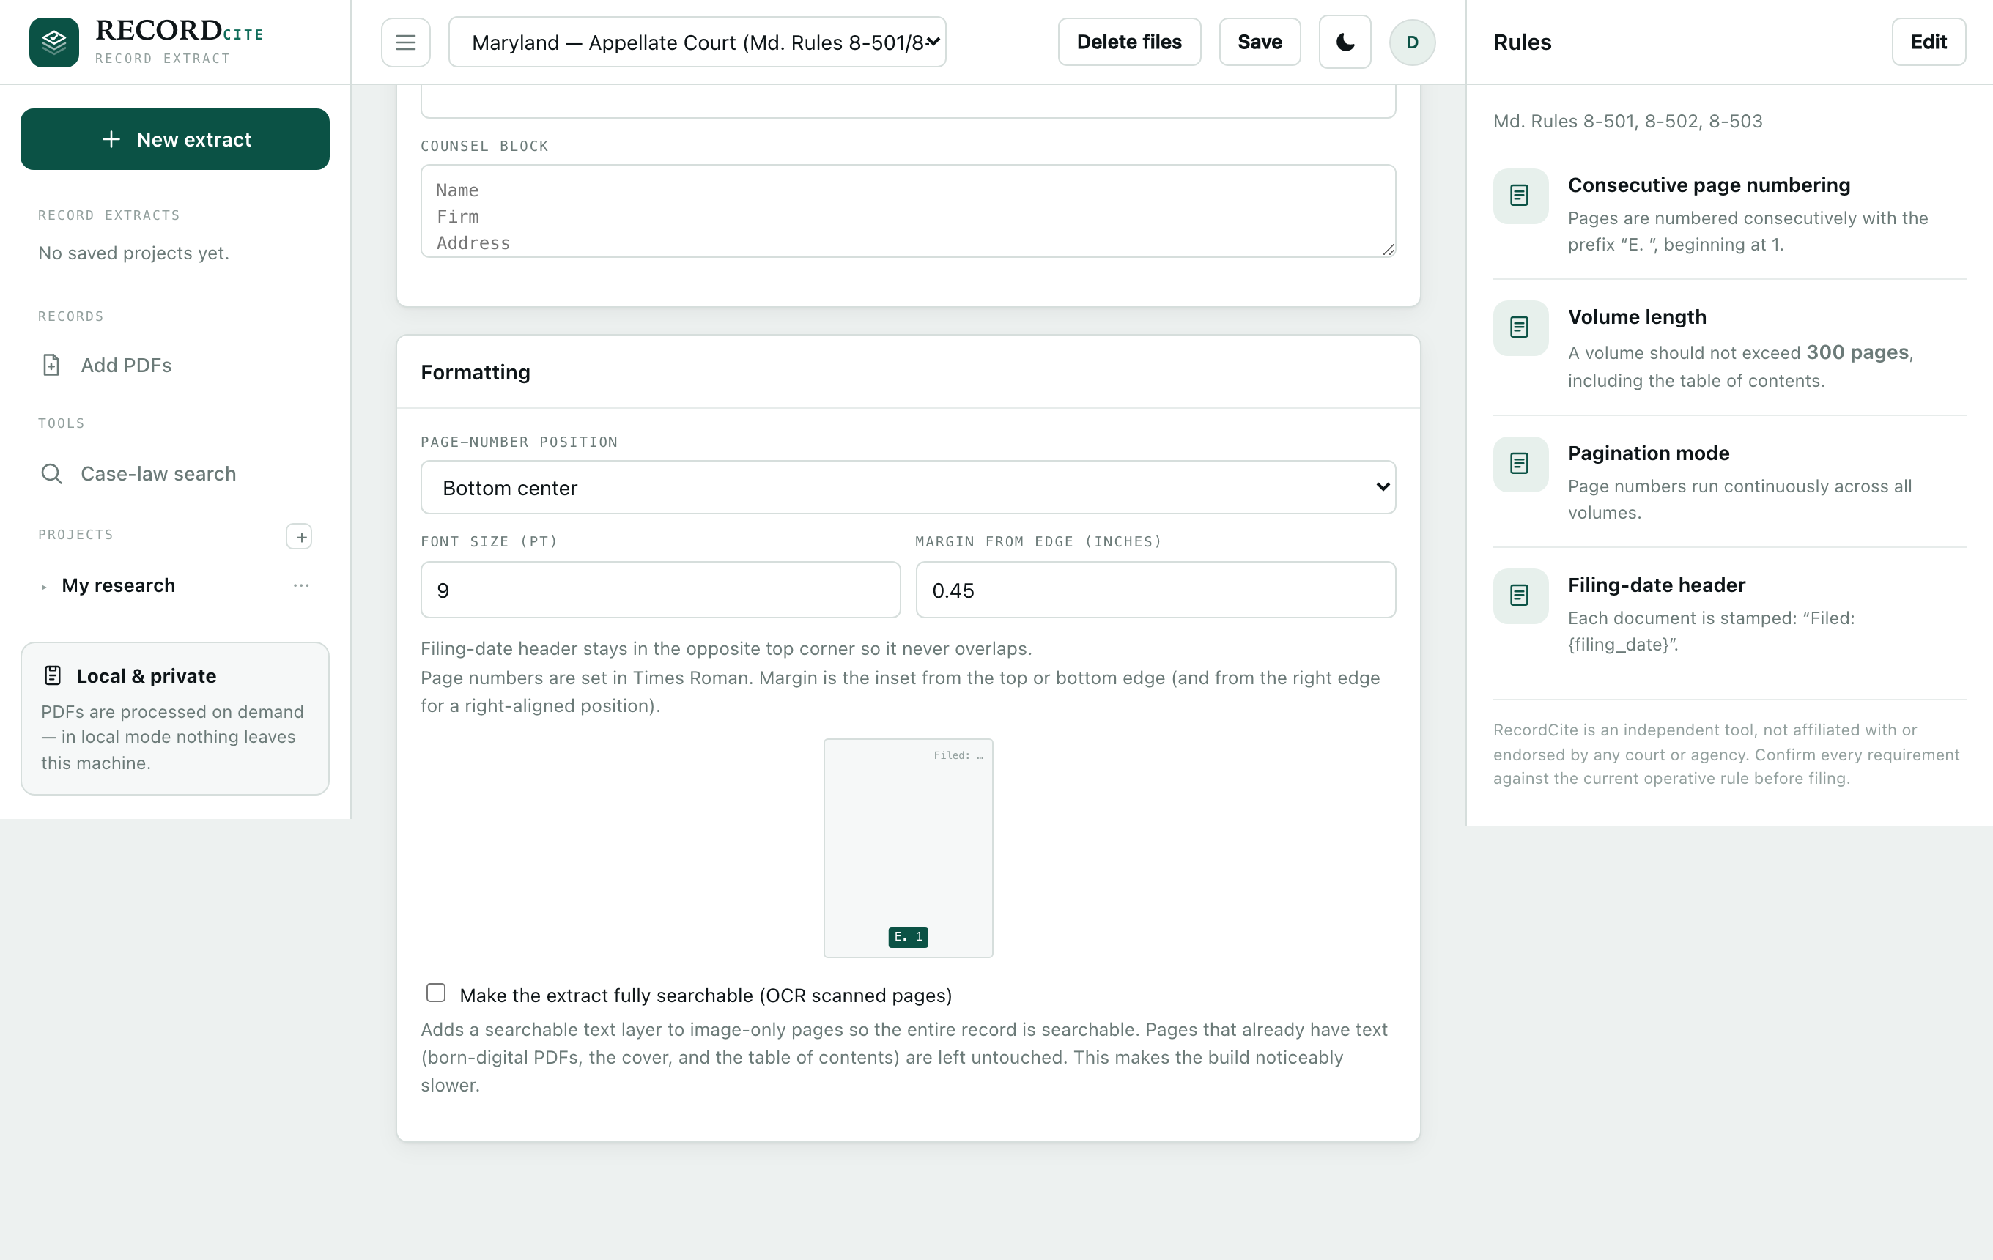
Task: Click the counsel block resize handle
Action: 1388,249
